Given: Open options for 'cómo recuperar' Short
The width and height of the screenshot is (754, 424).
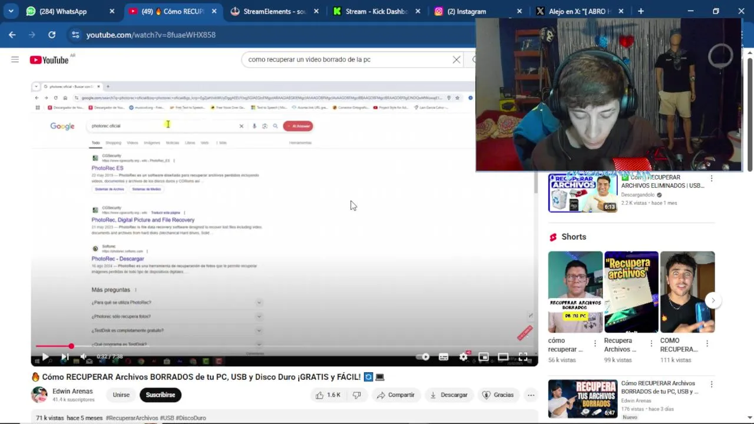Looking at the screenshot, I should click(x=595, y=343).
